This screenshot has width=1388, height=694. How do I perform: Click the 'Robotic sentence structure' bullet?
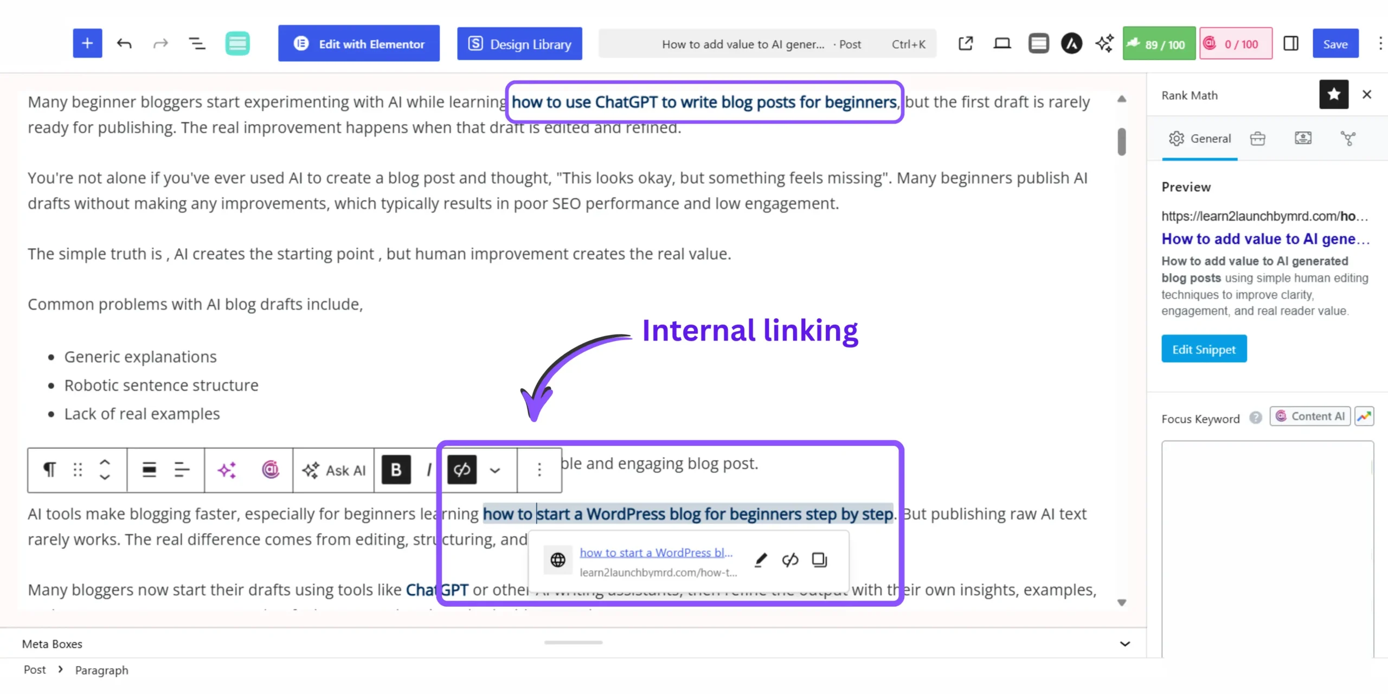pos(161,385)
